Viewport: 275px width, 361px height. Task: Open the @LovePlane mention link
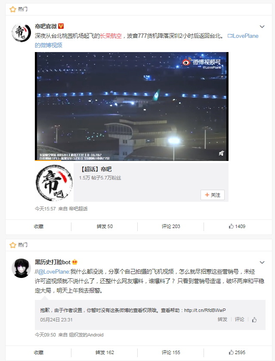pyautogui.click(x=54, y=272)
